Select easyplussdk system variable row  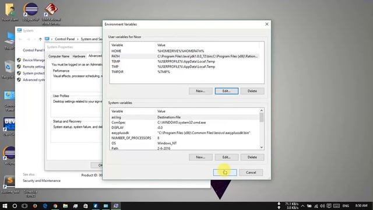pos(184,133)
